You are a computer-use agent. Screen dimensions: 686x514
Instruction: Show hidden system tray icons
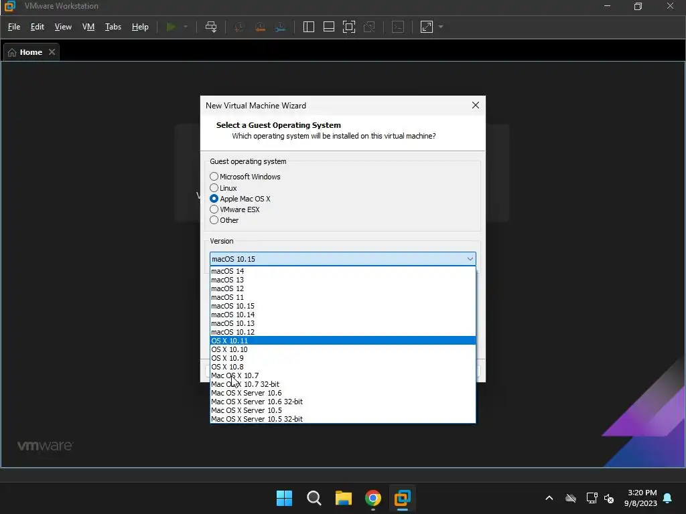(x=549, y=498)
